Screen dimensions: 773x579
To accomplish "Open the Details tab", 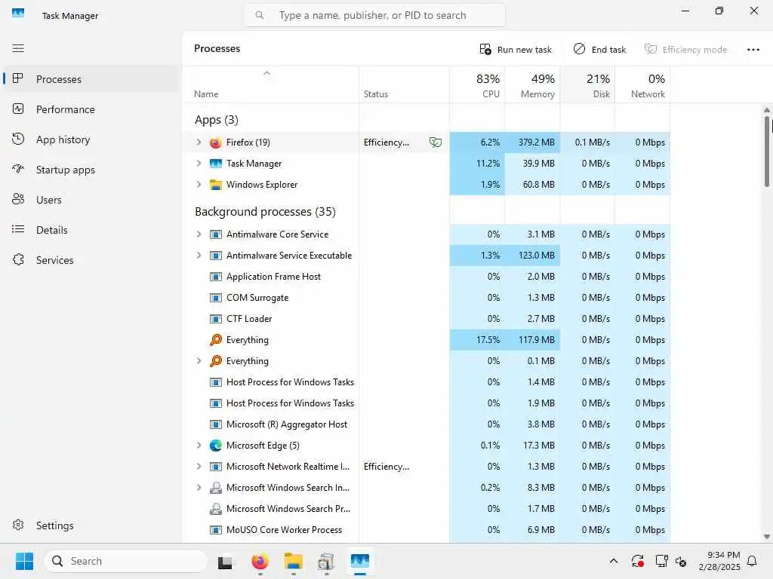I will point(91,229).
